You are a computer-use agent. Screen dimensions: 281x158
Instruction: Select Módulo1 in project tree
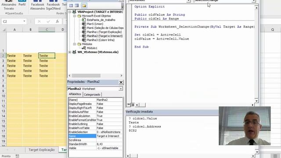(92, 48)
